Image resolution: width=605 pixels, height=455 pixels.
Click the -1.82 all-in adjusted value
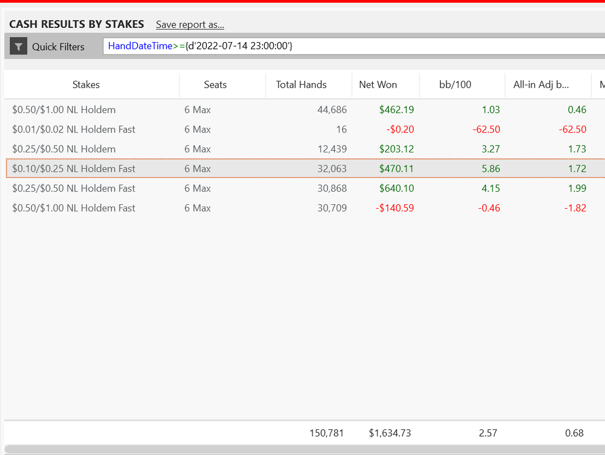point(575,208)
